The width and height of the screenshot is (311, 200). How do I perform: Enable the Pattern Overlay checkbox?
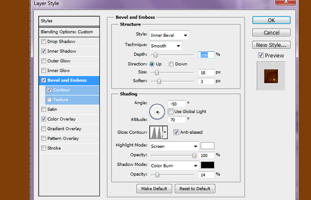[44, 138]
